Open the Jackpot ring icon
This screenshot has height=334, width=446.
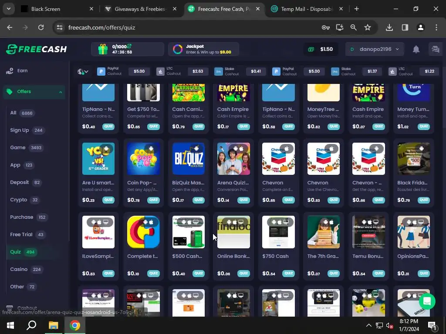178,49
